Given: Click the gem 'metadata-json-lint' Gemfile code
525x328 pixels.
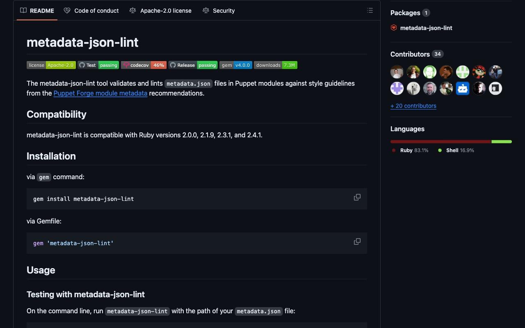Looking at the screenshot, I should tap(73, 243).
